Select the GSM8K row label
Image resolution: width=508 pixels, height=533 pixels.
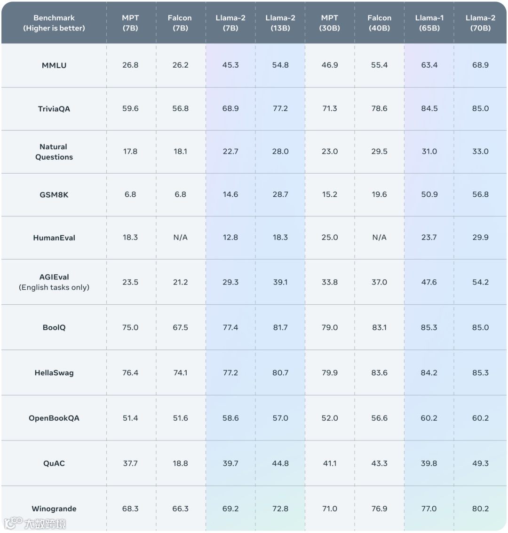(x=54, y=194)
